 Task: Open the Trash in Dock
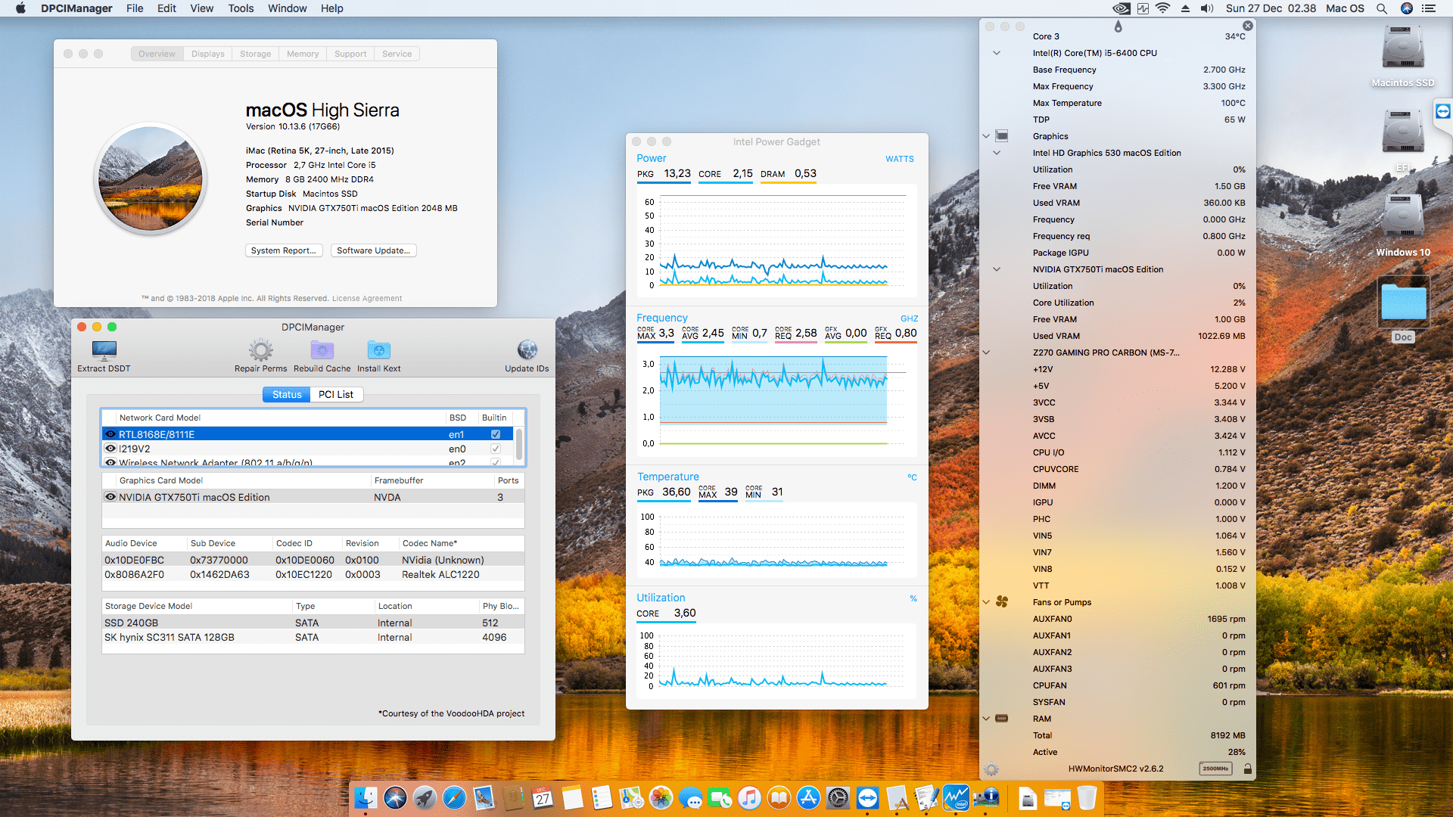pos(1087,797)
